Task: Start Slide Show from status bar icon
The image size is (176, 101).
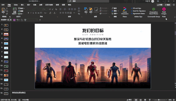Action: coord(150,100)
